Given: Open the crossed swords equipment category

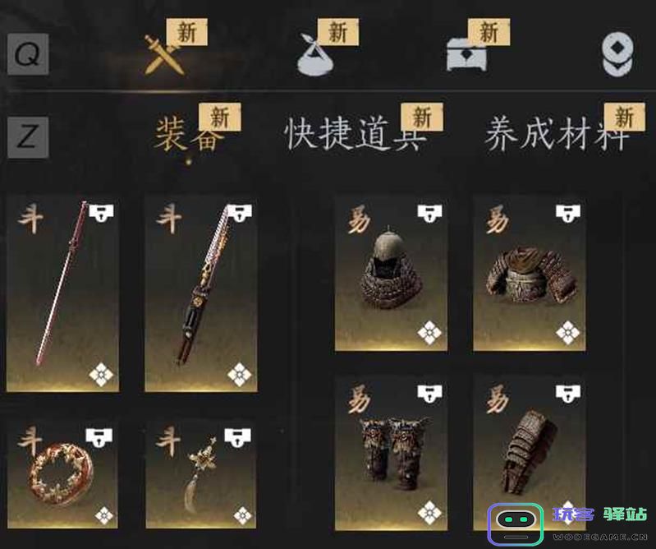Looking at the screenshot, I should pos(164,55).
